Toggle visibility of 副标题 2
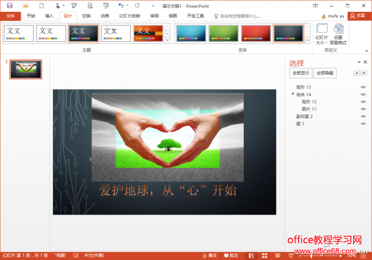Screen dimensions: 372x260 [x=363, y=117]
